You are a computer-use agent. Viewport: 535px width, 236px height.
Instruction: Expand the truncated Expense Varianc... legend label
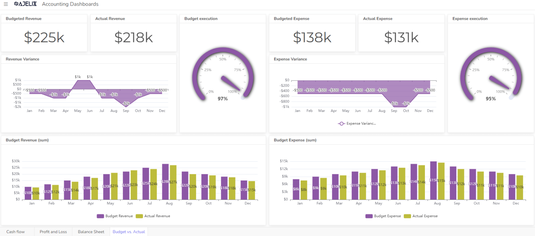(x=361, y=123)
